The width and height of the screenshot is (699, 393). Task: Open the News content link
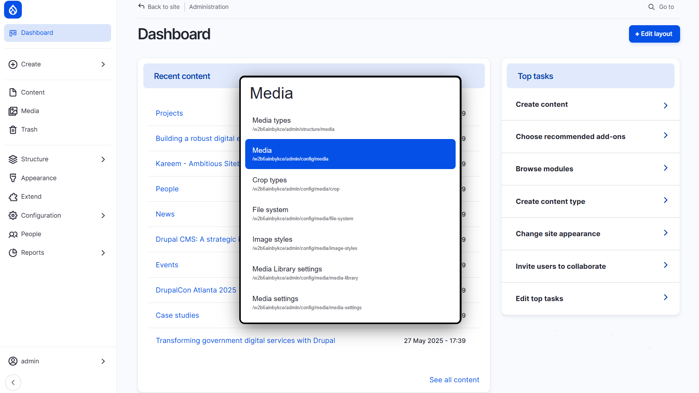[x=165, y=214]
